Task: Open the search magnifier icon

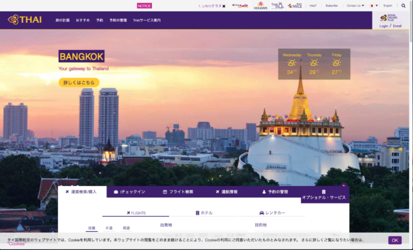Action: coord(403,5)
